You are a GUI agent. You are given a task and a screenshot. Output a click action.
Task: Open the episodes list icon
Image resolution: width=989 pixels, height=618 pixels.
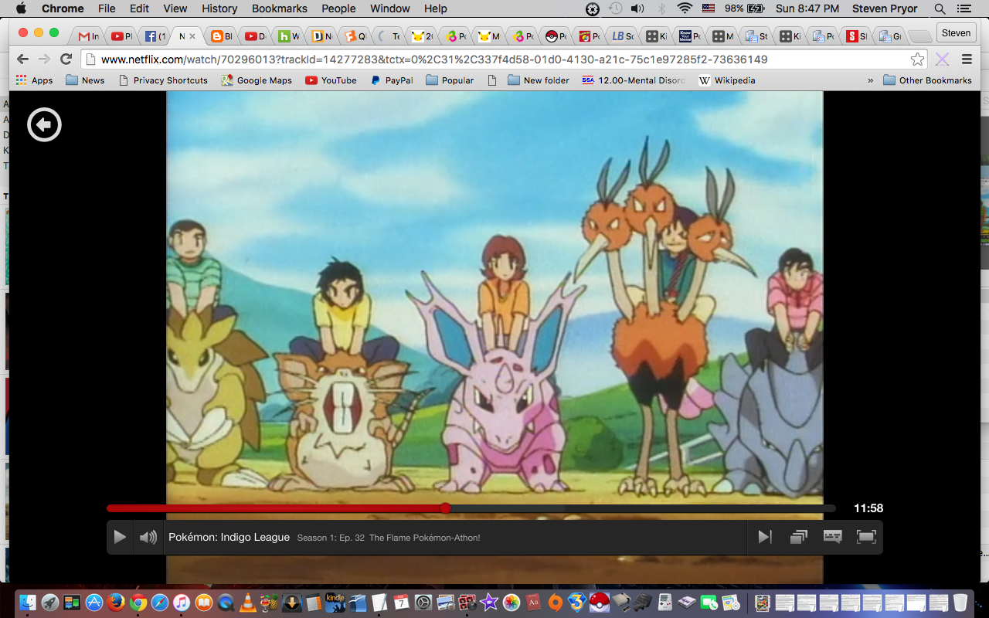[x=799, y=537]
